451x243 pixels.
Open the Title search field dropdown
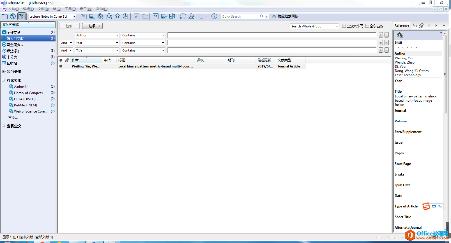pos(97,50)
